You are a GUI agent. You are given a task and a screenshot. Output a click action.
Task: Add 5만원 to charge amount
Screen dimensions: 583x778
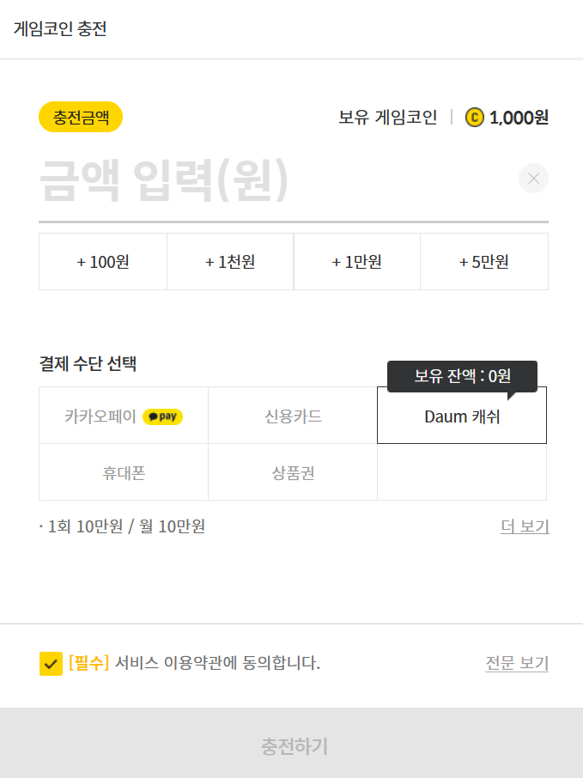[484, 262]
